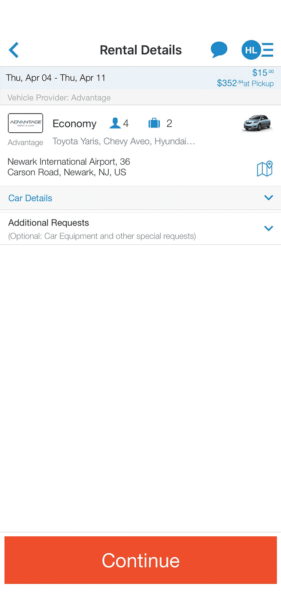Expand the Additional Requests chevron

coord(269,228)
